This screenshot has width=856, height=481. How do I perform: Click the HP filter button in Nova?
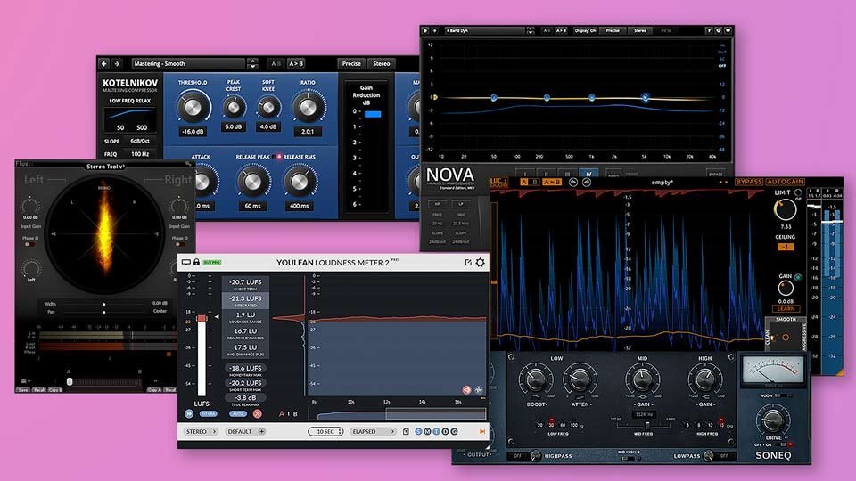point(437,204)
